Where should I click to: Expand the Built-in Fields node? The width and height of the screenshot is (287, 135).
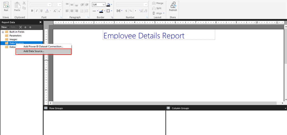3,32
